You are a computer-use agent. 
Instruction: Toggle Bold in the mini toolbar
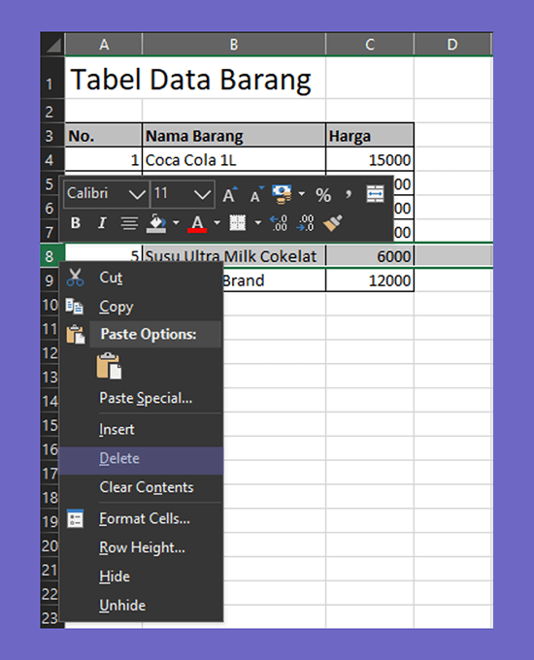coord(76,222)
